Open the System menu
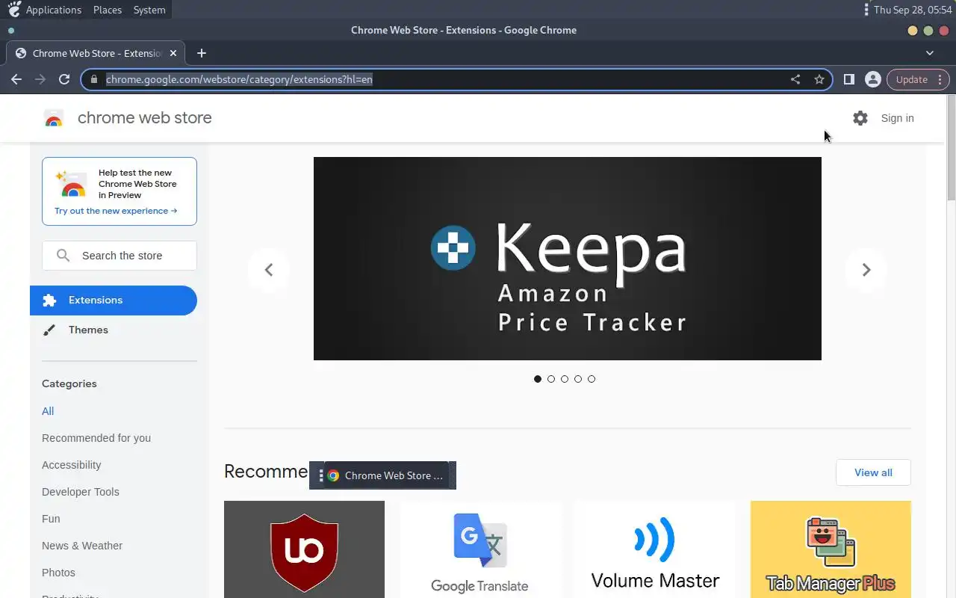Viewport: 956px width, 598px height. [149, 10]
